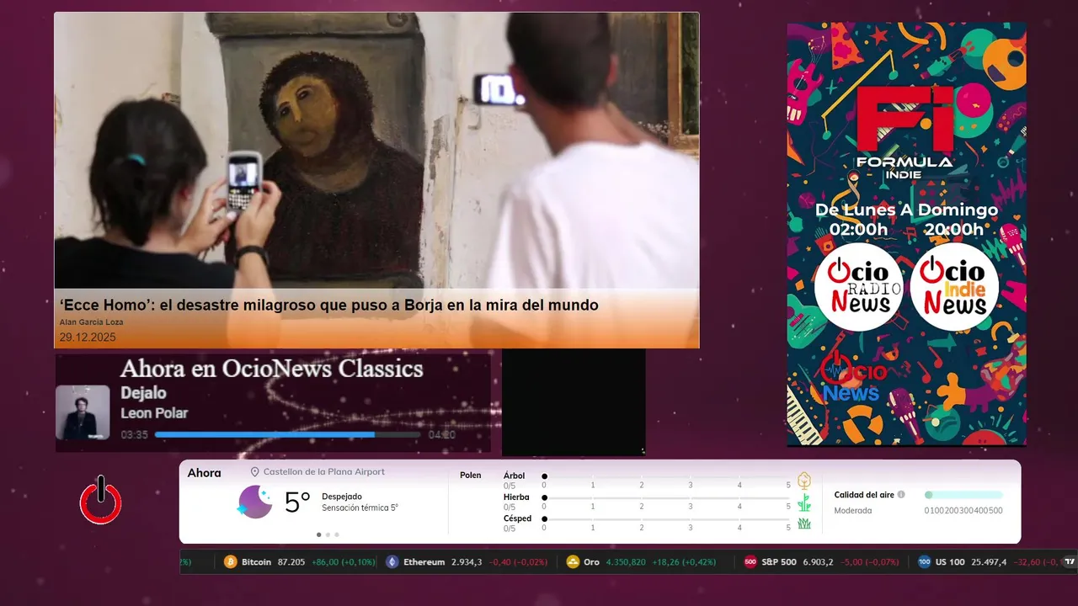Click Castellon de la Plana Airport location
The height and width of the screenshot is (606, 1078).
(324, 472)
